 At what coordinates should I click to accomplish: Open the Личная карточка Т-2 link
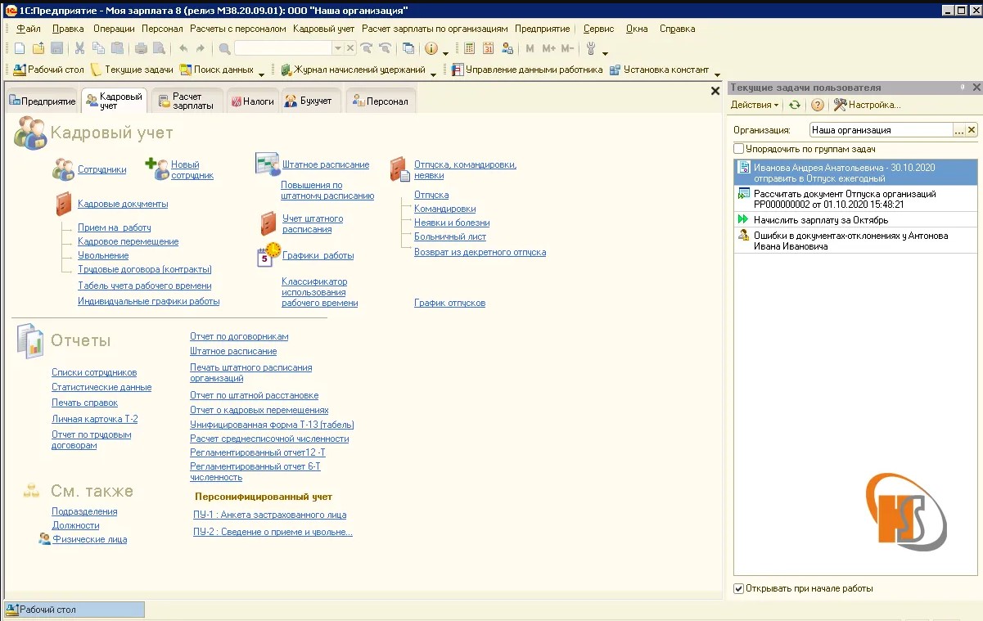(x=95, y=419)
